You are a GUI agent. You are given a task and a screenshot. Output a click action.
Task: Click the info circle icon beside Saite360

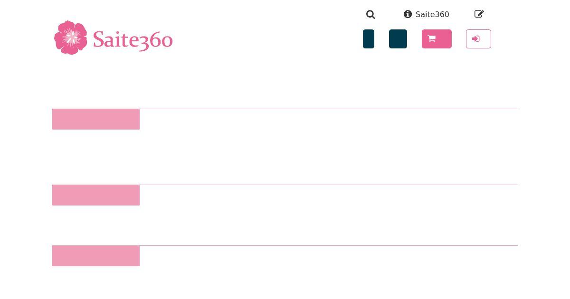pyautogui.click(x=408, y=14)
